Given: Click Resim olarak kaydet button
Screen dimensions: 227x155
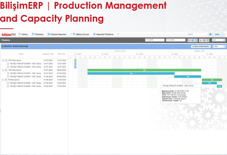Looking at the screenshot, I should click(201, 46).
